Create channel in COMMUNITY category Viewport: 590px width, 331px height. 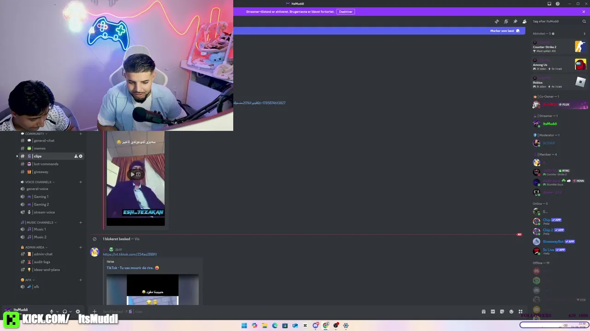pos(81,134)
